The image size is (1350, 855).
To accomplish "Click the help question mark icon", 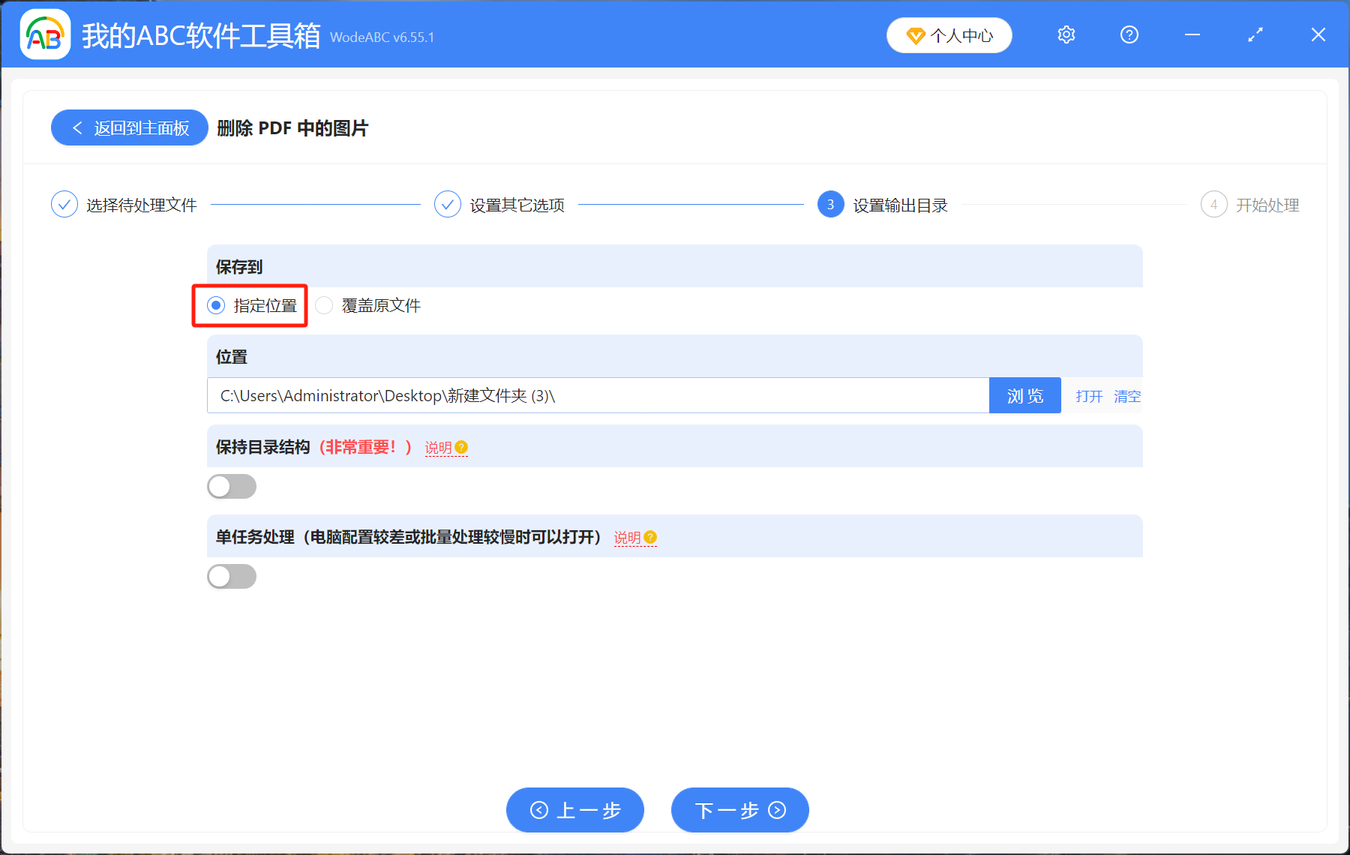I will pyautogui.click(x=1129, y=34).
